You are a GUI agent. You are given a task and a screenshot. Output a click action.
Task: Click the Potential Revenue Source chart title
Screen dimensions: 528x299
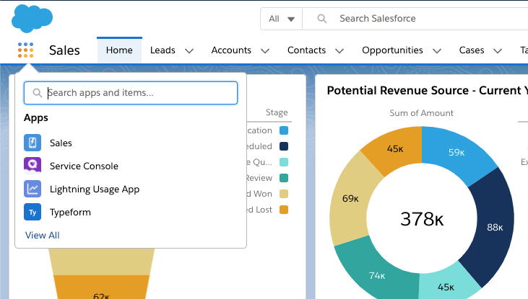click(427, 91)
